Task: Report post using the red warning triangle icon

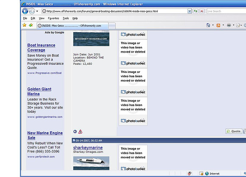Action: pos(80,132)
